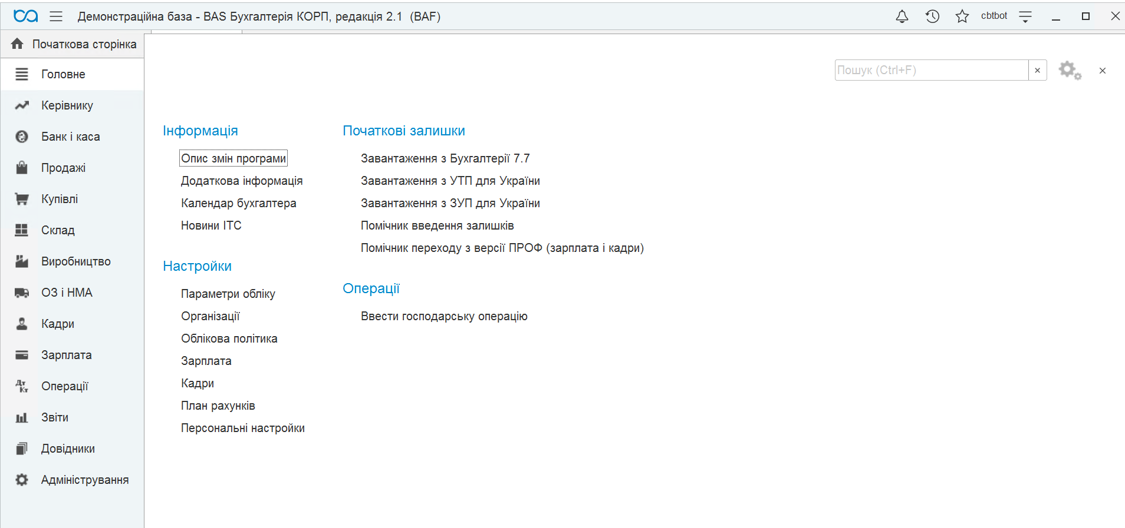
Task: Open the Купівлі section
Action: pos(73,199)
